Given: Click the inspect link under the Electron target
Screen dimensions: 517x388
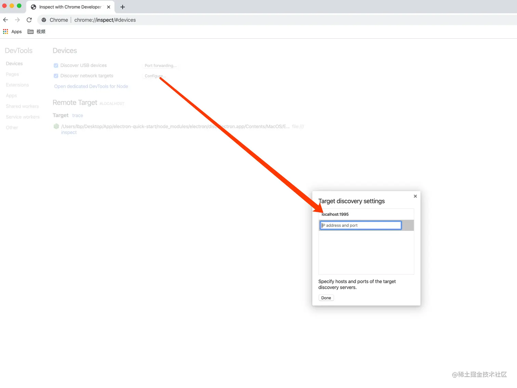Looking at the screenshot, I should [x=69, y=132].
